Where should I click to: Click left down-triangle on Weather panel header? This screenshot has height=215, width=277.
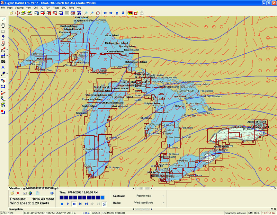click(x=134, y=188)
